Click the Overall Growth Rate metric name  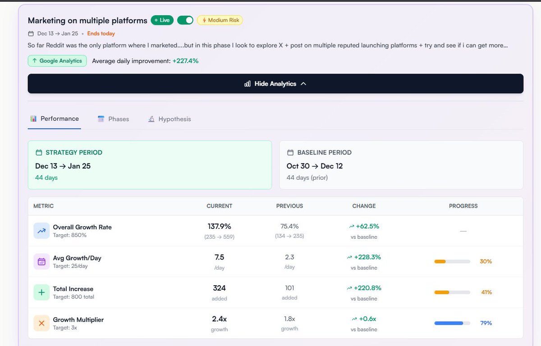pos(83,227)
